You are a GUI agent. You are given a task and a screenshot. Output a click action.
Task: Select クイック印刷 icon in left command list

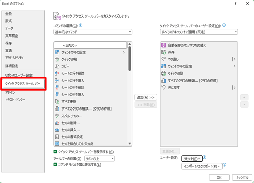[x=57, y=59]
